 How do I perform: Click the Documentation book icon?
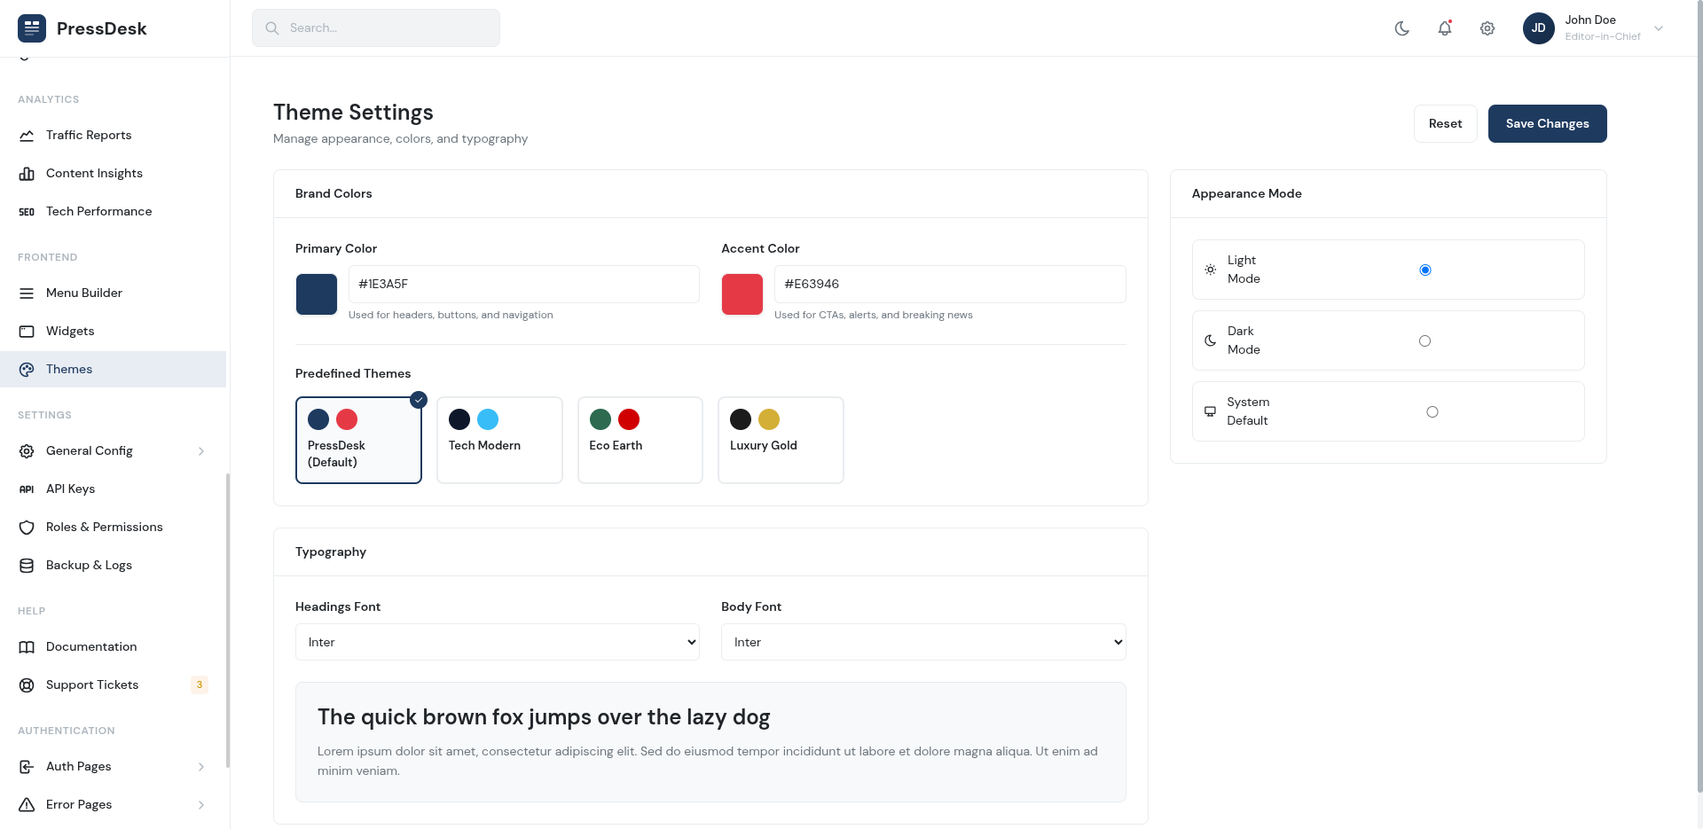click(x=27, y=647)
